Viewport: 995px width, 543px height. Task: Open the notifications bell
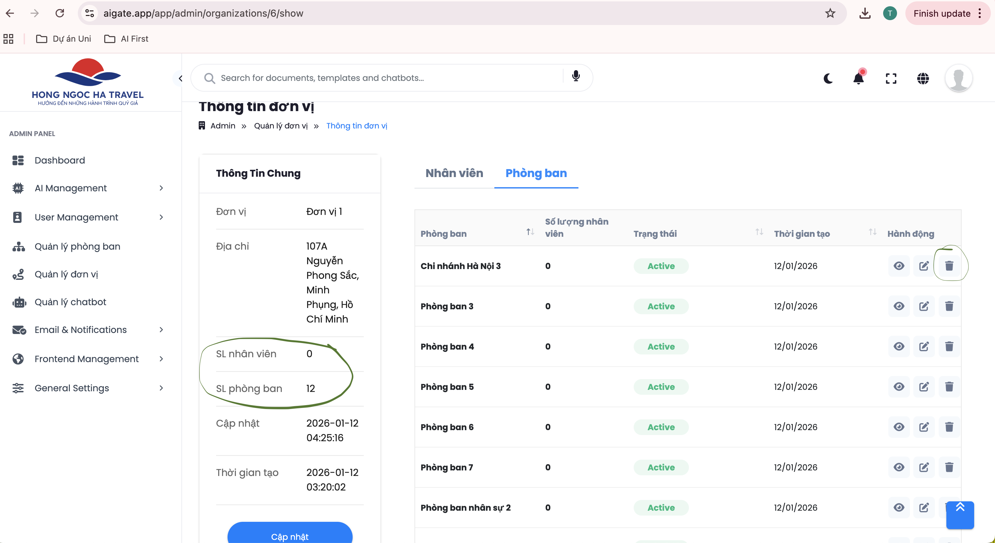click(858, 78)
